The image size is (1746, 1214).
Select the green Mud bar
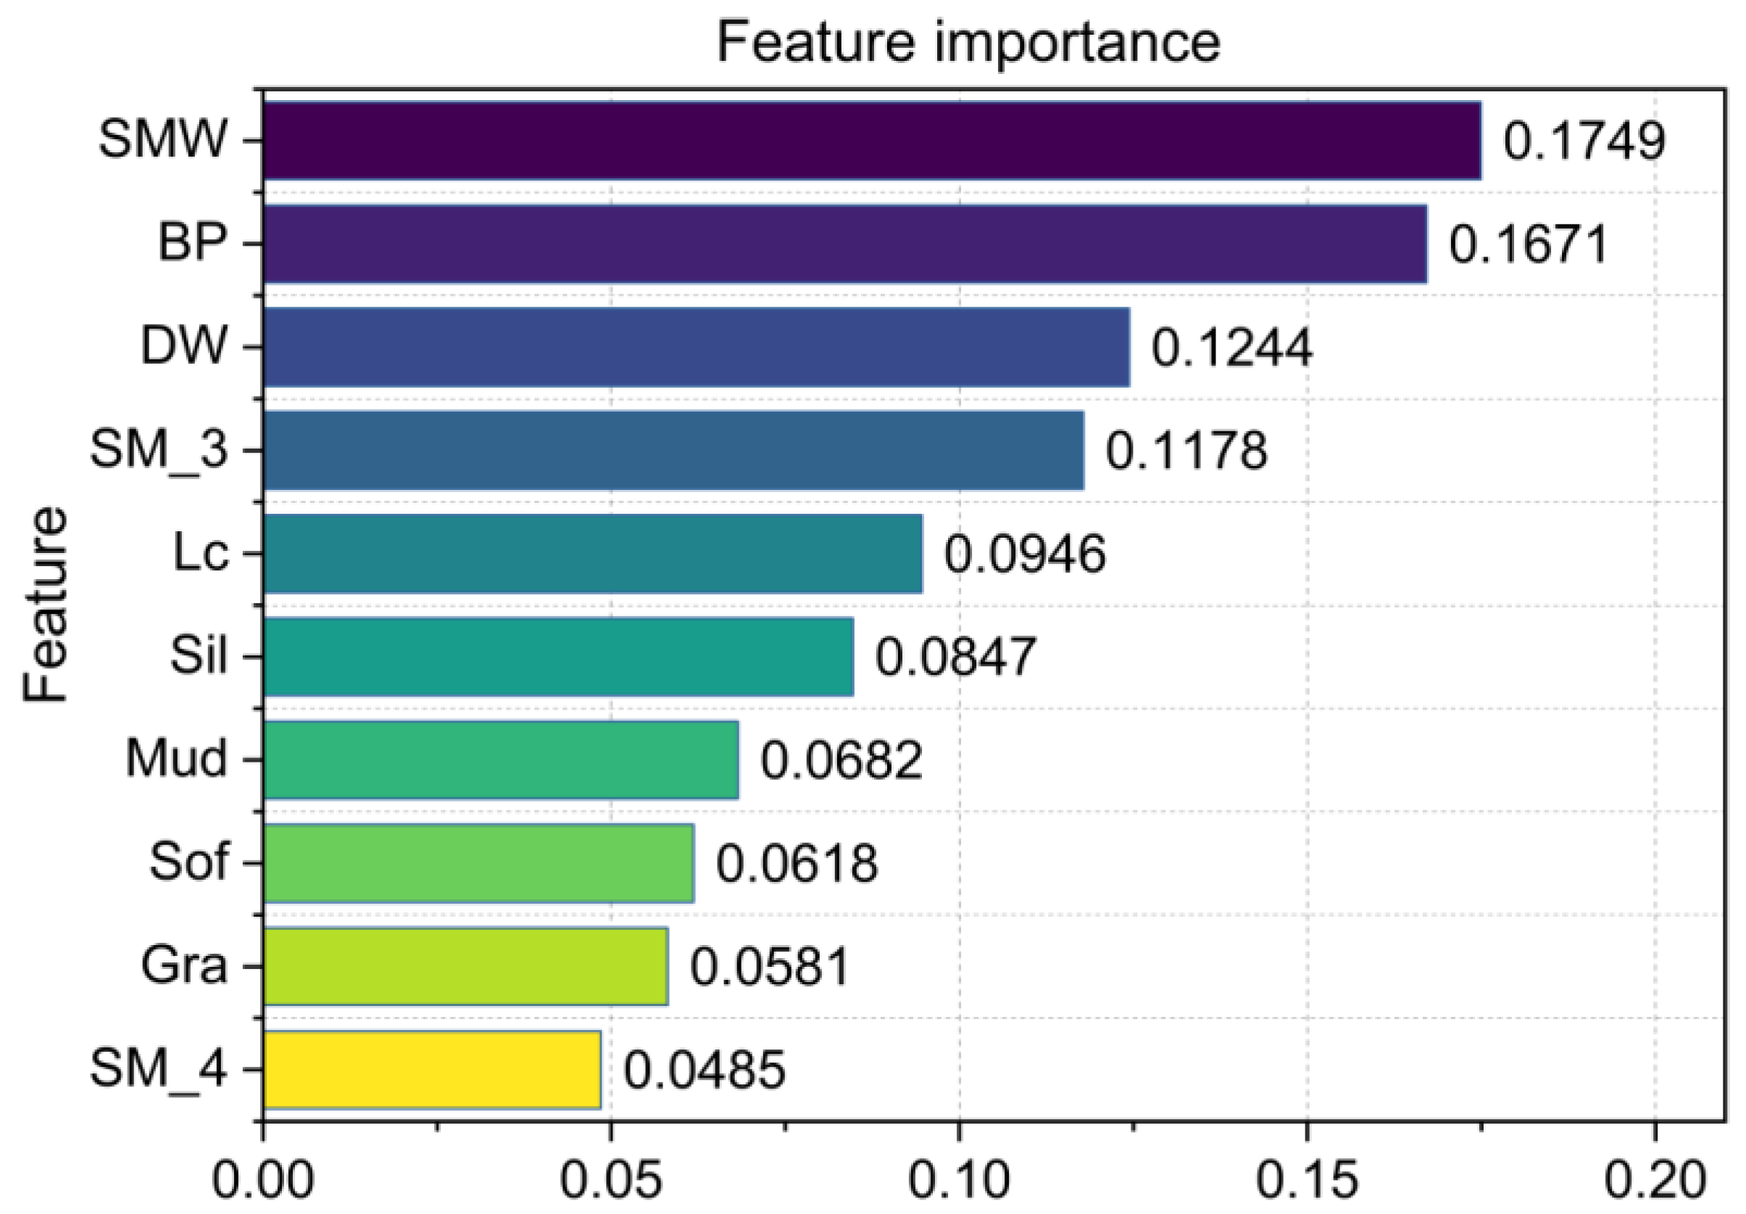[x=500, y=760]
